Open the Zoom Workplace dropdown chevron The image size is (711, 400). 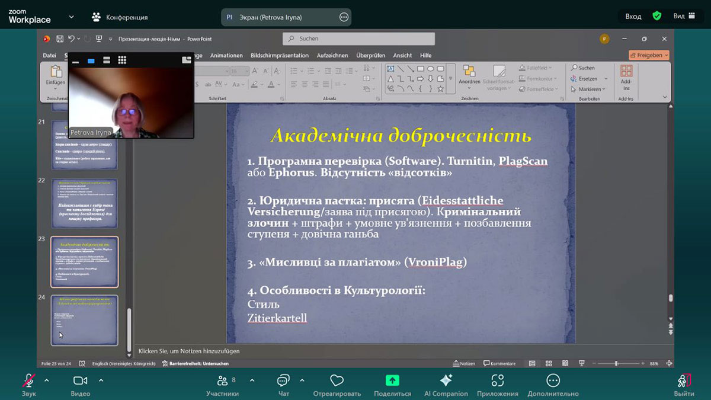pyautogui.click(x=72, y=17)
